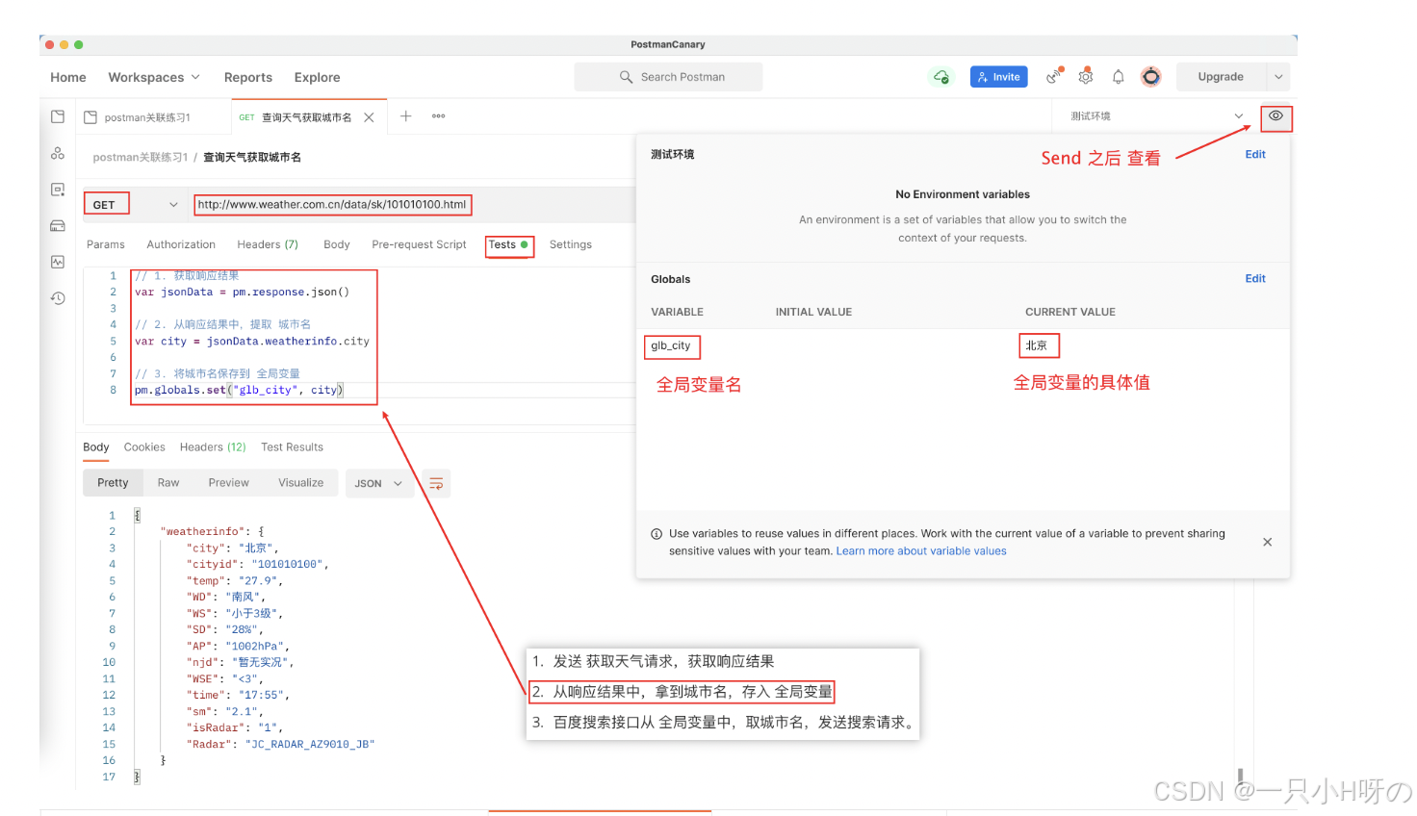
Task: Focus the Search Postman field
Action: coord(668,77)
